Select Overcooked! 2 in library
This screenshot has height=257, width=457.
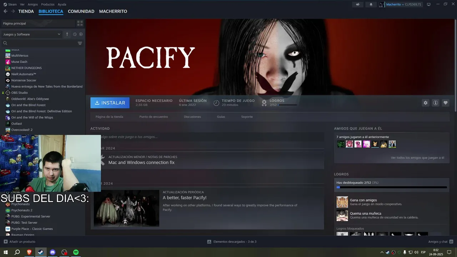point(22,130)
